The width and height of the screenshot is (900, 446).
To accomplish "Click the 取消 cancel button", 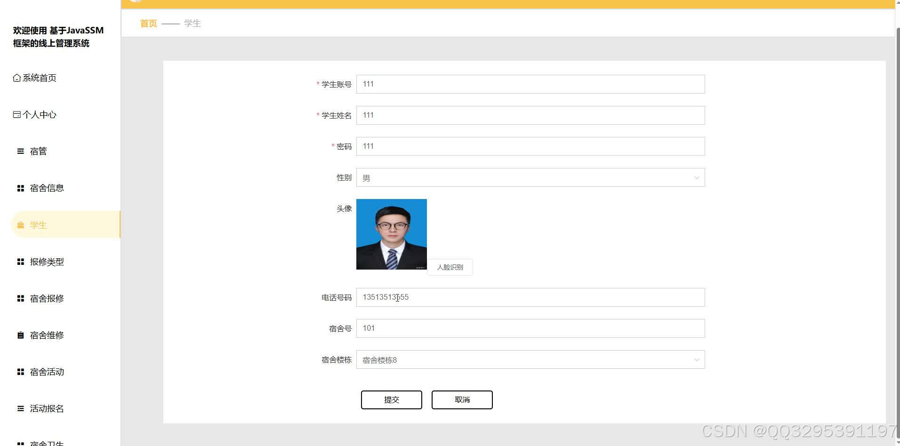I will click(461, 399).
